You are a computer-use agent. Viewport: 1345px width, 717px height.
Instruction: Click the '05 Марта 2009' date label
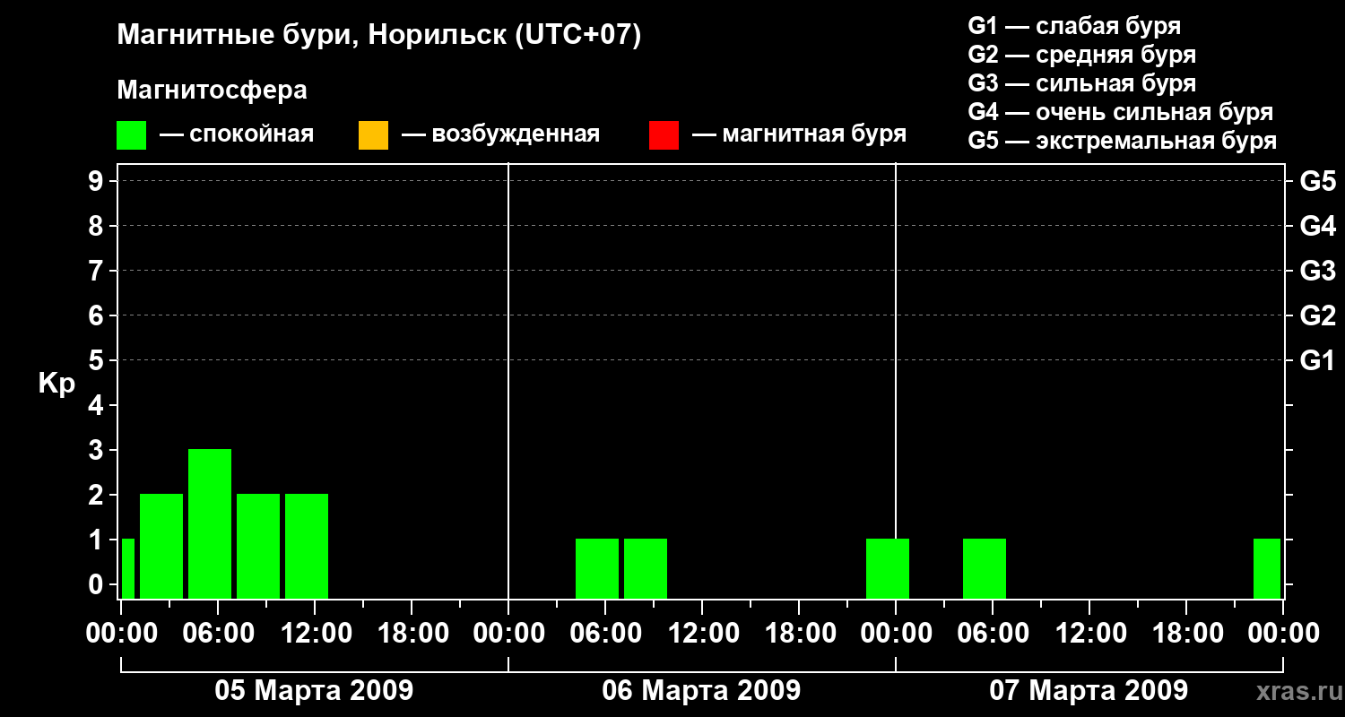pyautogui.click(x=314, y=690)
